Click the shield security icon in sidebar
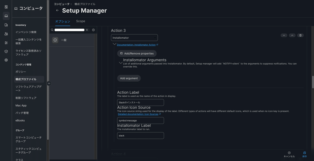314x161 pixels. coord(6,51)
